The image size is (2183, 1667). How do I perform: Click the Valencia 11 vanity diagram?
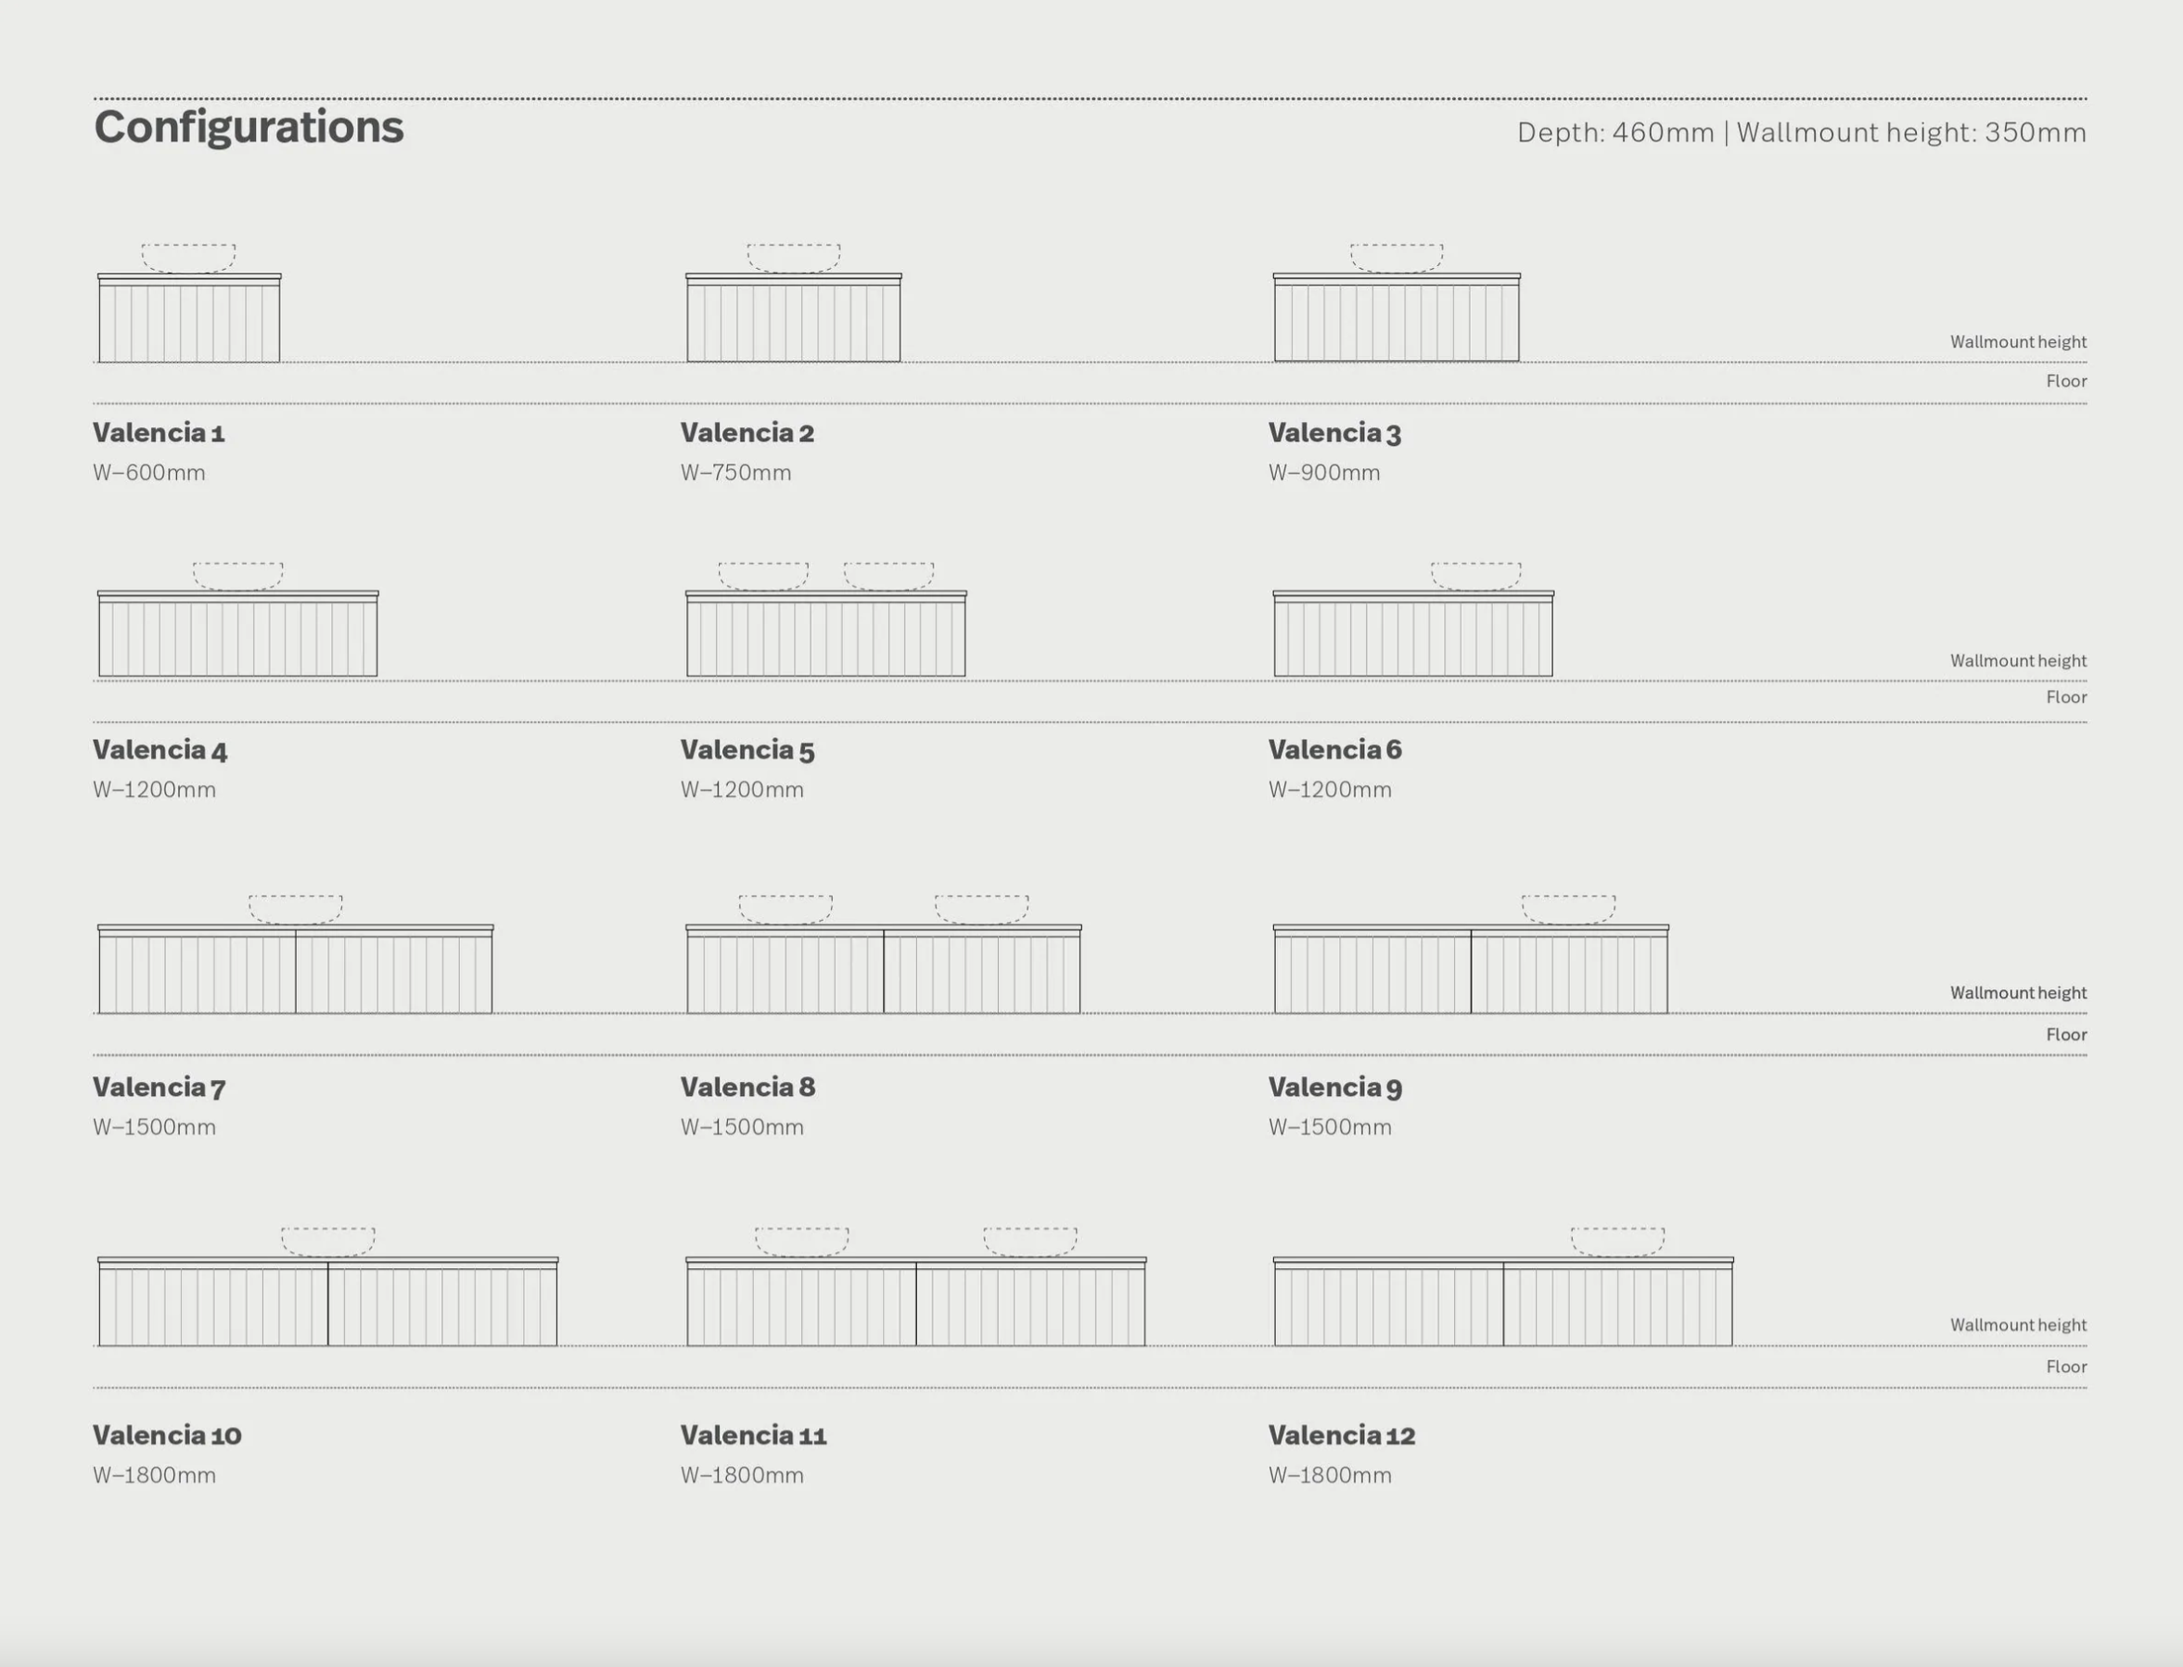[915, 1301]
